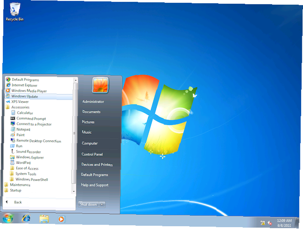Open Remote Desktop Connection
The width and height of the screenshot is (303, 229).
pyautogui.click(x=36, y=141)
